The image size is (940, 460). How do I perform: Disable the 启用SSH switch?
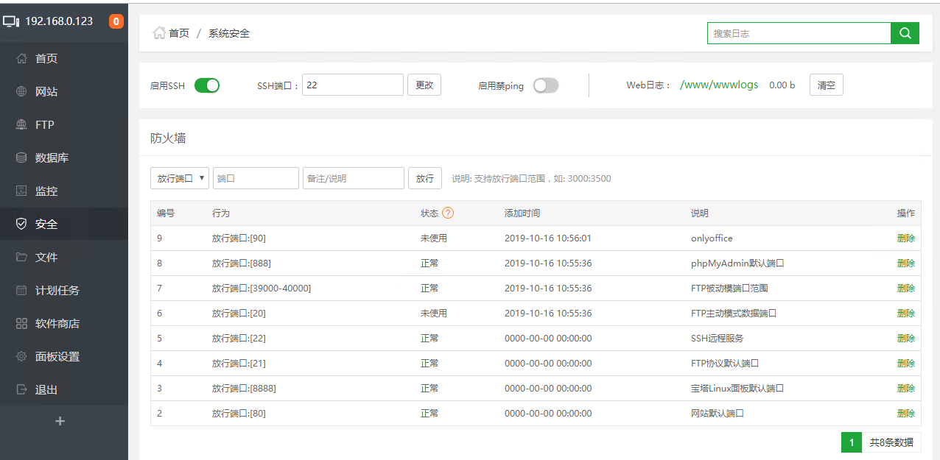coord(207,85)
